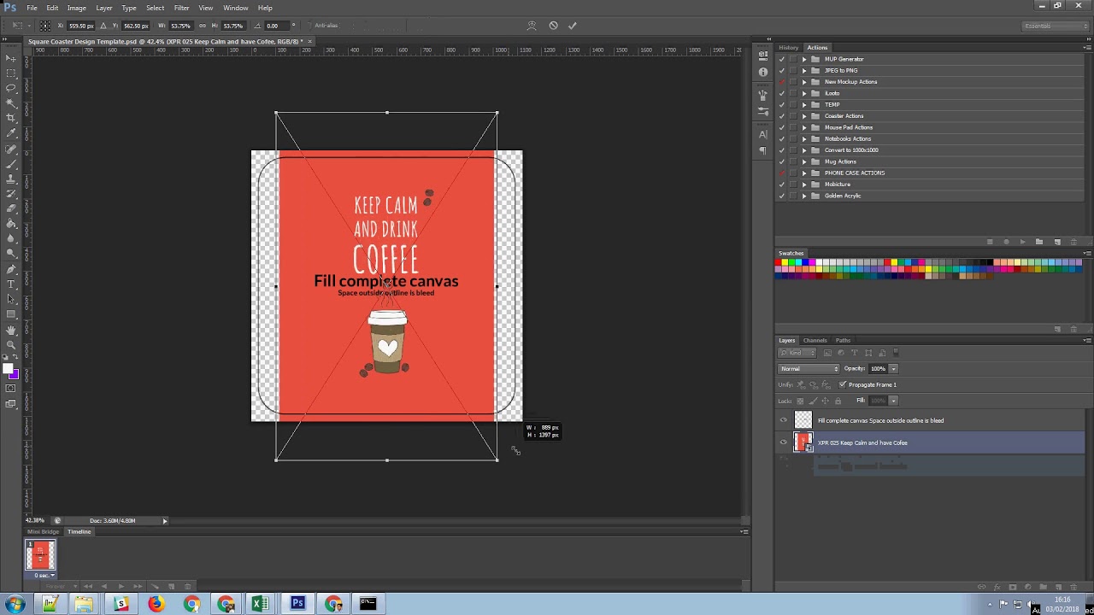Image resolution: width=1094 pixels, height=615 pixels.
Task: Commit the transform with the checkmark icon
Action: [x=573, y=26]
